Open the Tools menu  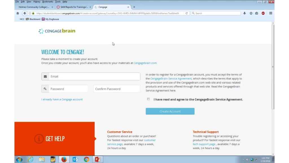click(x=58, y=2)
